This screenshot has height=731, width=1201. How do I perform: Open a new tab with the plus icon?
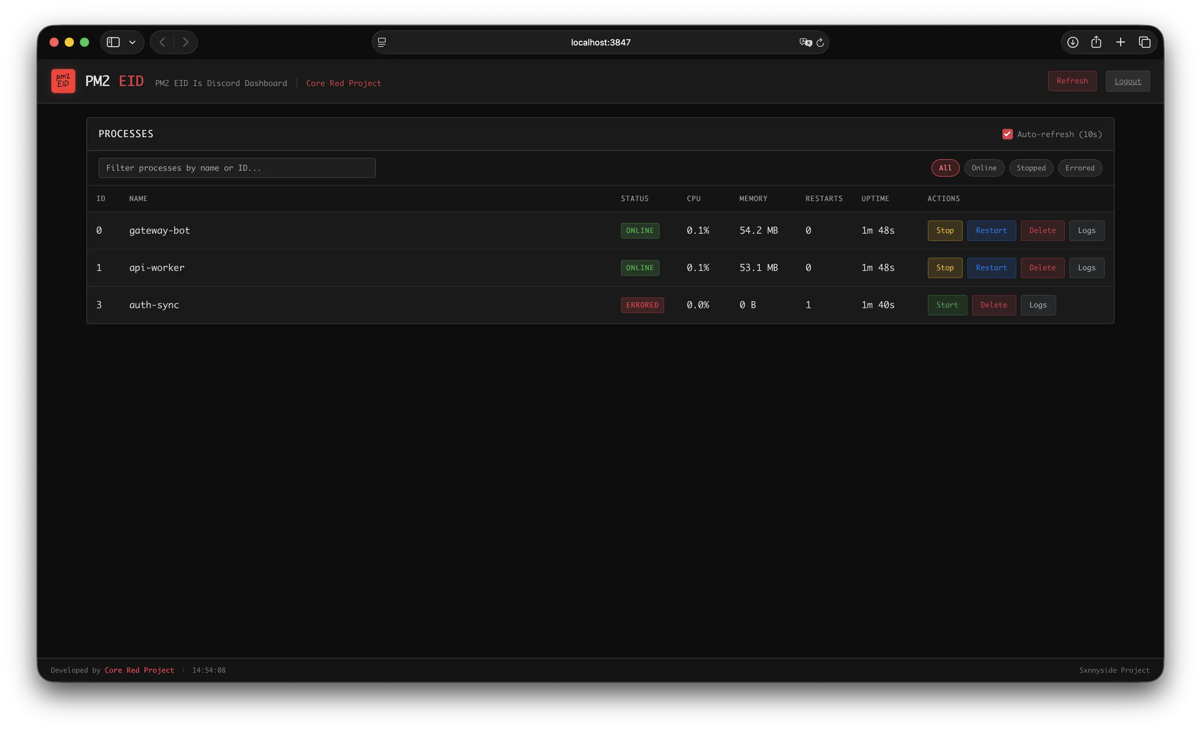click(x=1120, y=43)
